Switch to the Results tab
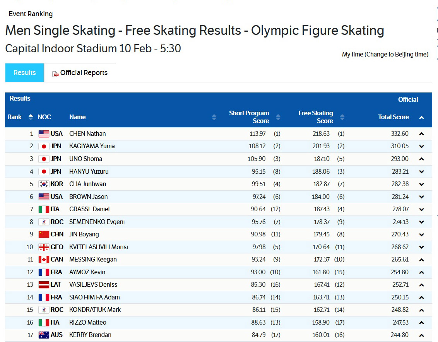438x342 pixels. tap(24, 73)
